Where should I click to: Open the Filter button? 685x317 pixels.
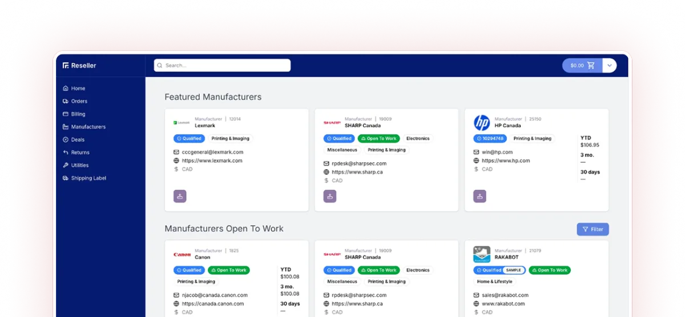click(593, 229)
